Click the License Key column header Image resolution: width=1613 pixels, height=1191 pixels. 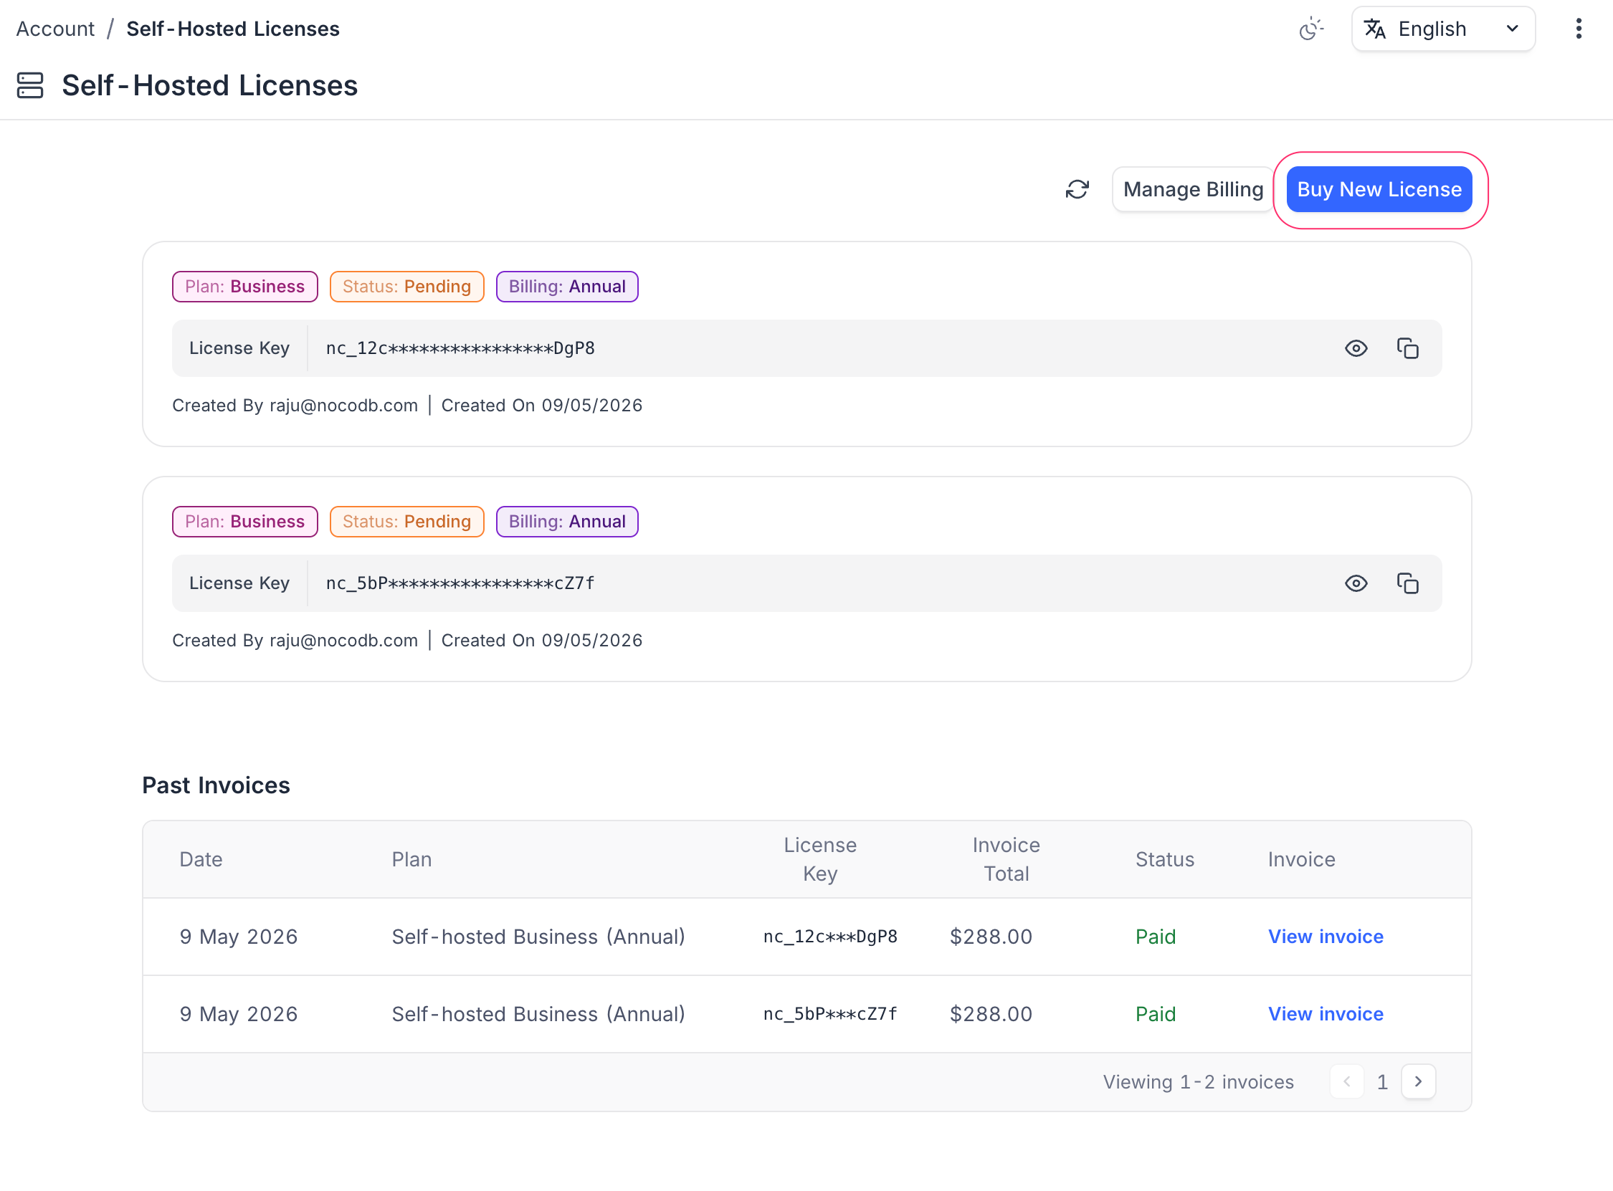pyautogui.click(x=820, y=859)
